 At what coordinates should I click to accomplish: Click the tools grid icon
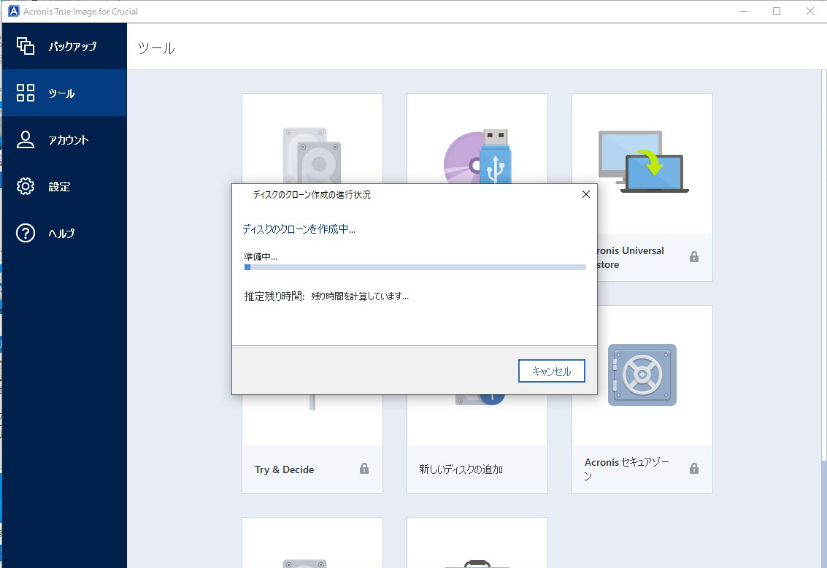click(x=26, y=93)
